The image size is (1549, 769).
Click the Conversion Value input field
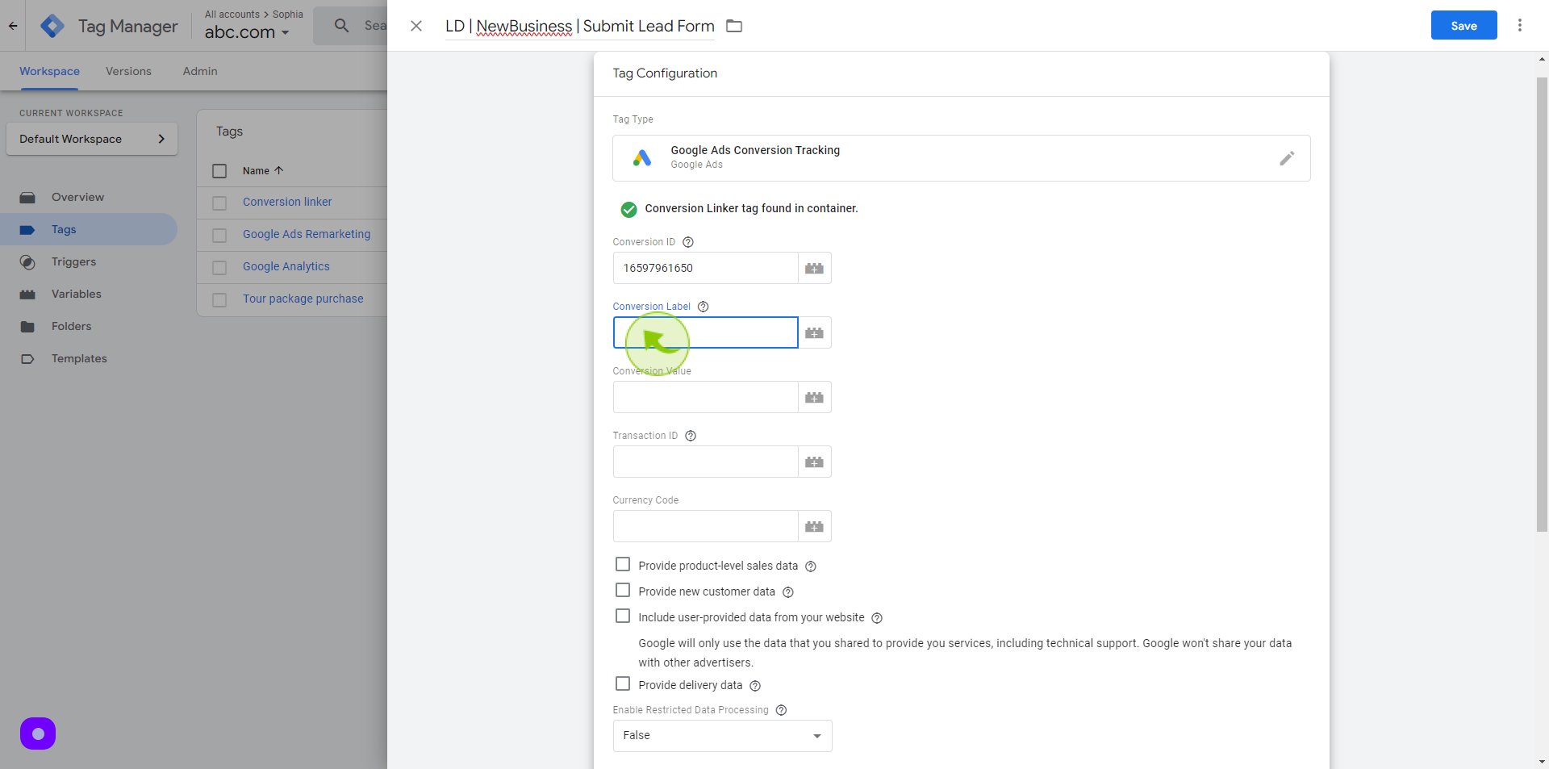(706, 397)
